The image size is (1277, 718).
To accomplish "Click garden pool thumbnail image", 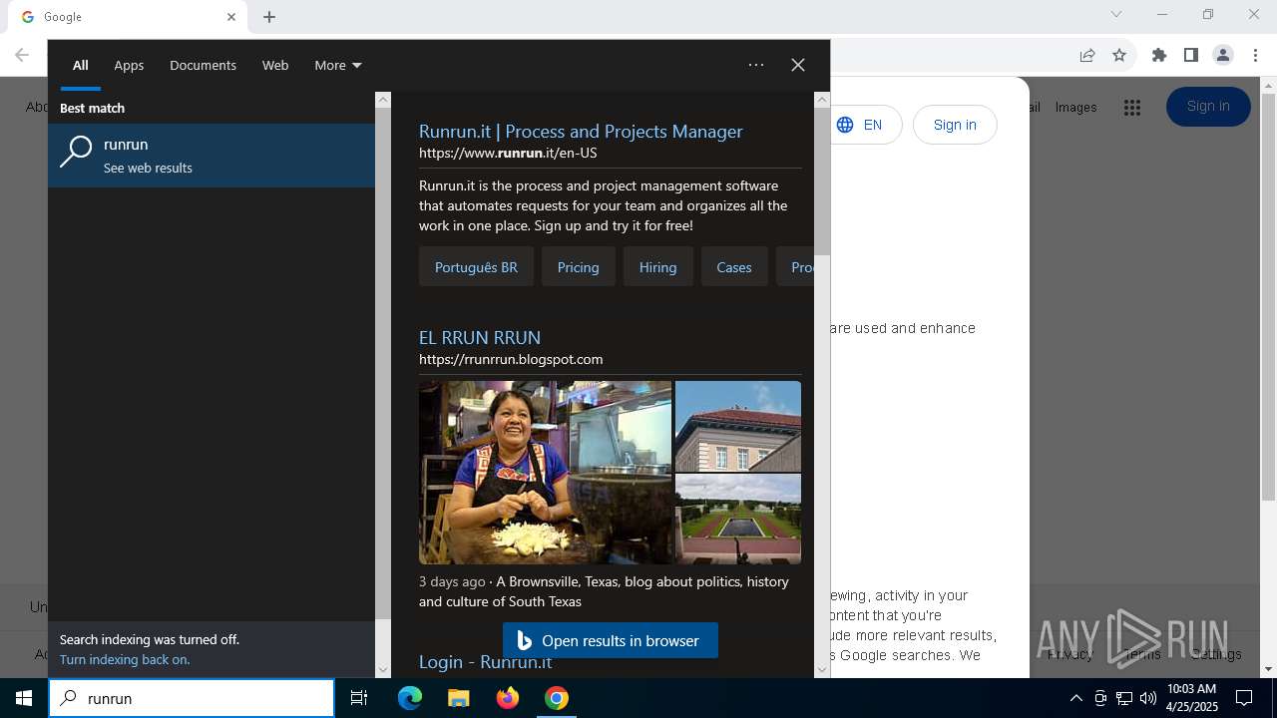I will (x=738, y=519).
